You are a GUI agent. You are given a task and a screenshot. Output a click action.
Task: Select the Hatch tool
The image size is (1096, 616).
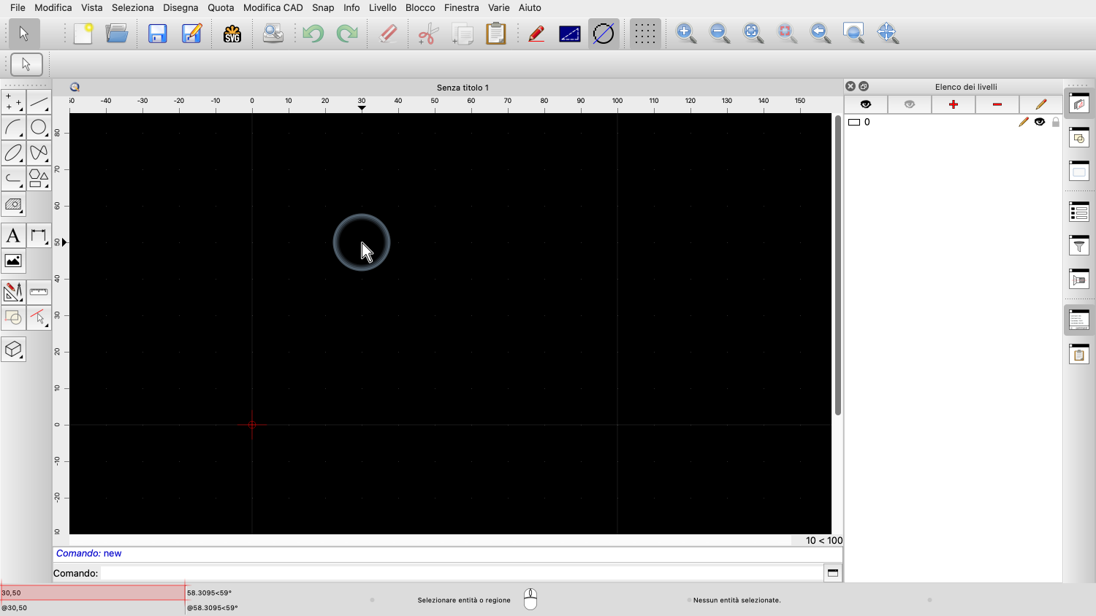13,204
